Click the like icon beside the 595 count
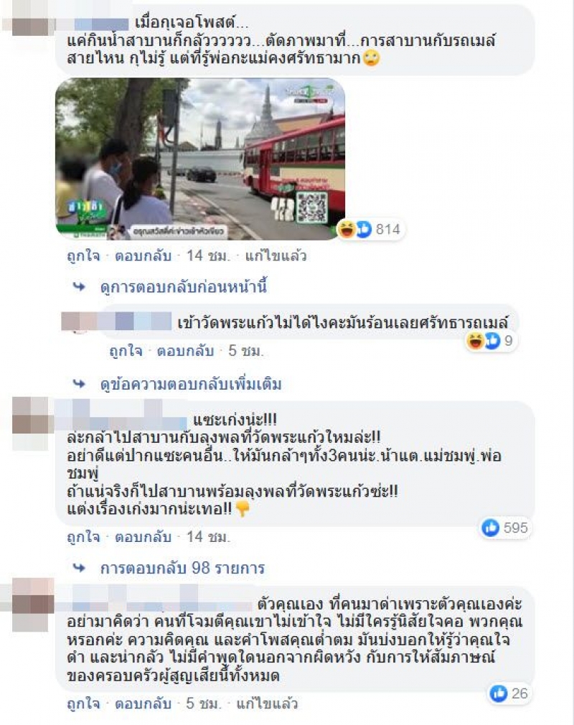 click(x=490, y=528)
